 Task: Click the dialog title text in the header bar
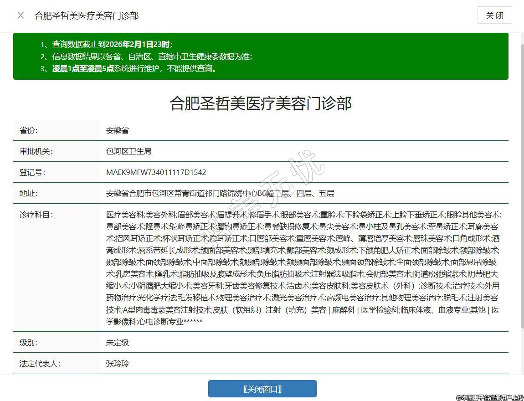coord(87,15)
